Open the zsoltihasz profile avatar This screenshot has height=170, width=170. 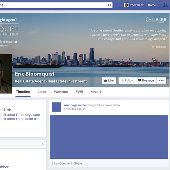(126, 5)
